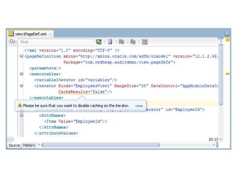Switch to the Source tab
The image size is (237, 178).
[x=14, y=145]
